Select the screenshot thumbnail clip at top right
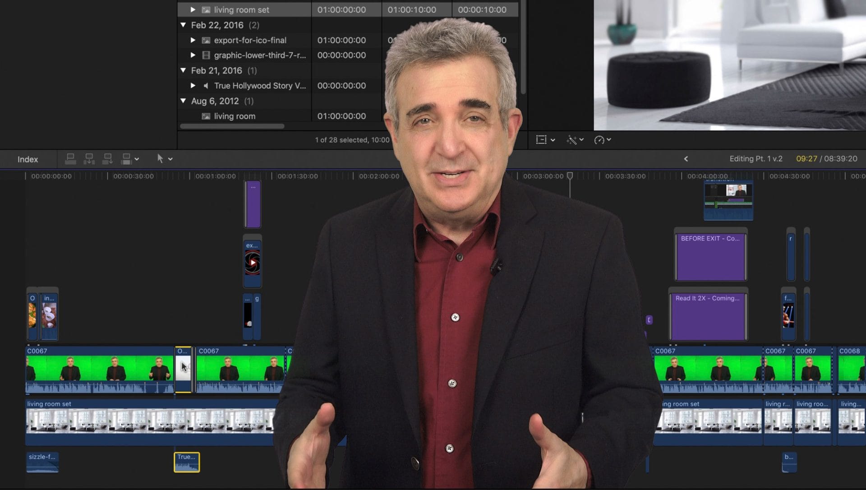Image resolution: width=866 pixels, height=490 pixels. 728,200
